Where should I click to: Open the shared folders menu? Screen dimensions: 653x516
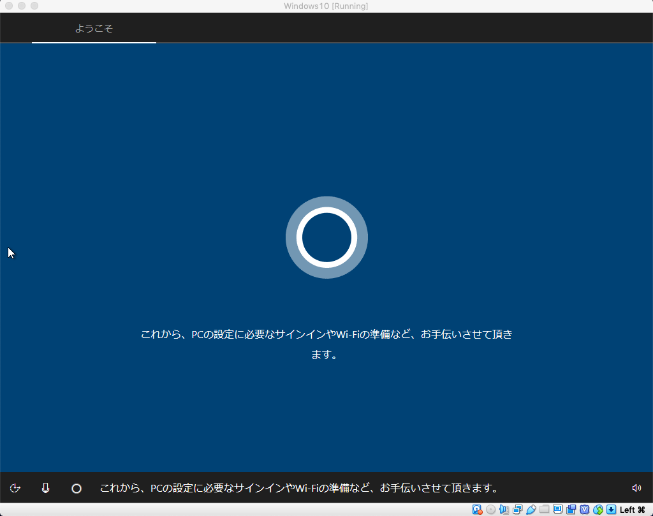[544, 510]
